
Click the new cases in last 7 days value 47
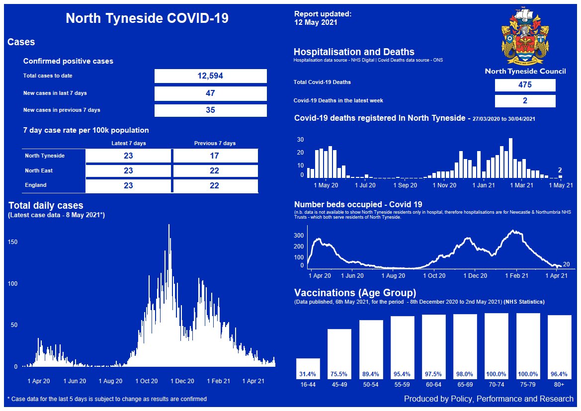pyautogui.click(x=210, y=93)
